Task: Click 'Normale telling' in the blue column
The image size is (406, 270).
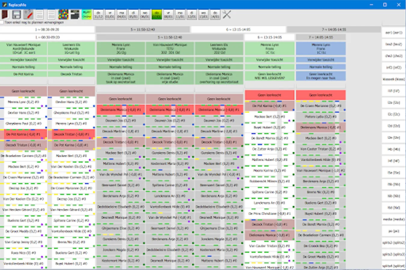Action: tap(321, 67)
